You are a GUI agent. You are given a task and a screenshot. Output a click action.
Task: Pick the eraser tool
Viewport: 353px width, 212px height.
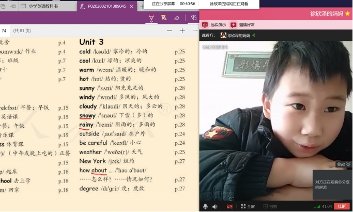pos(177,18)
